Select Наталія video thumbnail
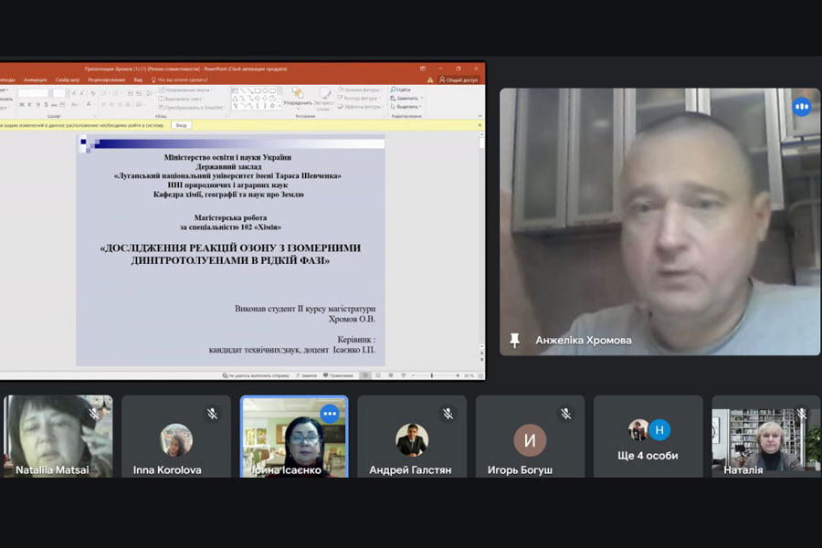The height and width of the screenshot is (548, 822). tap(766, 437)
